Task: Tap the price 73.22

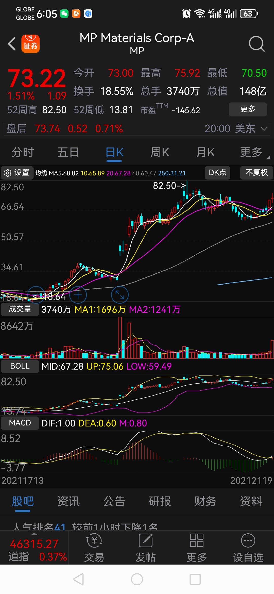Action: click(37, 78)
